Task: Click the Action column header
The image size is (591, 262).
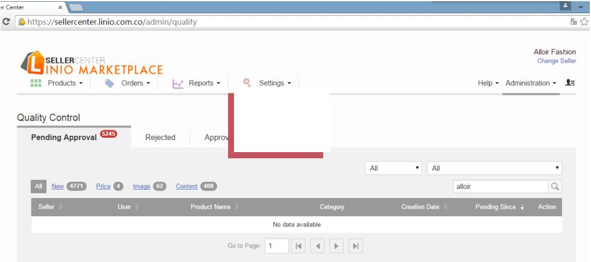Action: 547,207
